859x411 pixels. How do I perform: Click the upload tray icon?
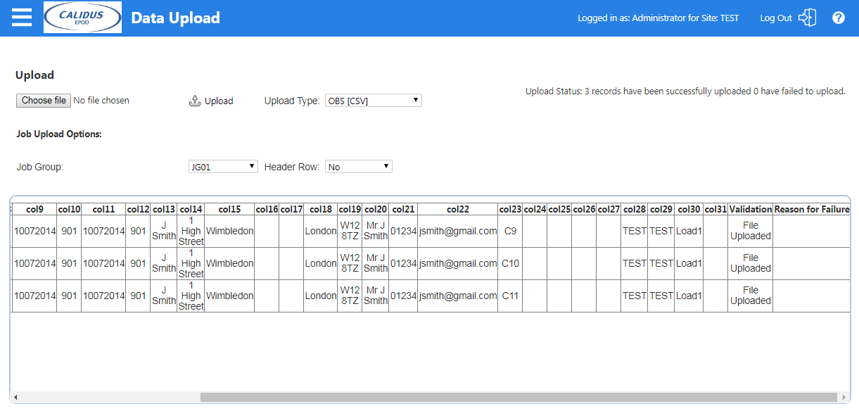pos(195,101)
